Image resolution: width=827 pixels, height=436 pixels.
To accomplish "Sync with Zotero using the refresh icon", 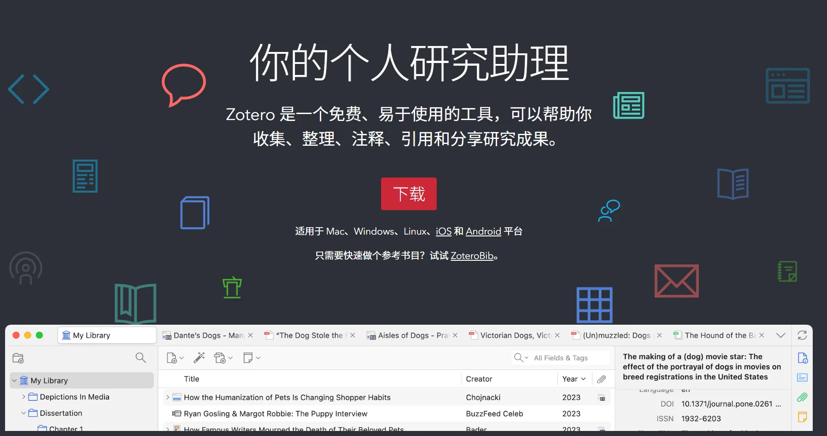I will [x=802, y=335].
